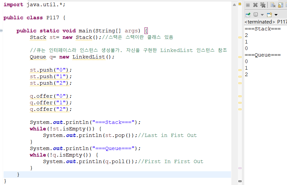The image size is (287, 185).
Task: Click the purple occurrence marker in overview ruler
Action: 240,168
